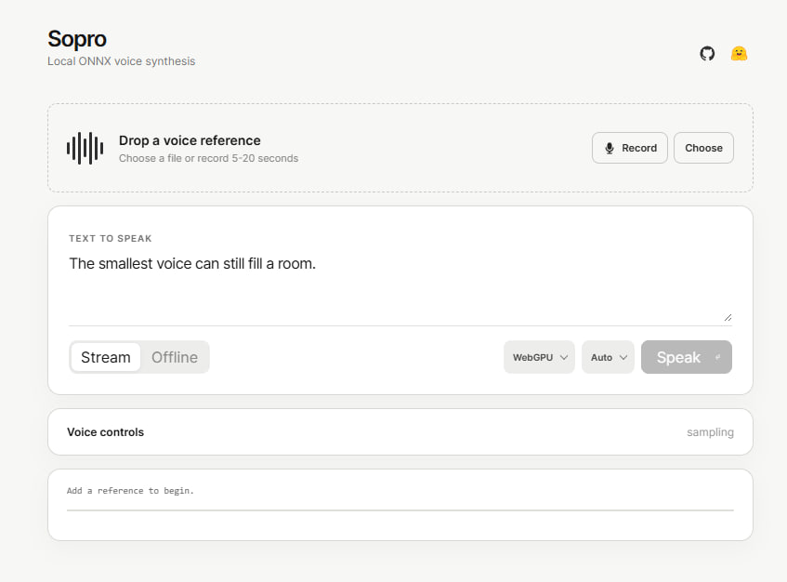Click "Choose a file or record 5-20 seconds" hint
This screenshot has width=787, height=582.
tap(208, 158)
